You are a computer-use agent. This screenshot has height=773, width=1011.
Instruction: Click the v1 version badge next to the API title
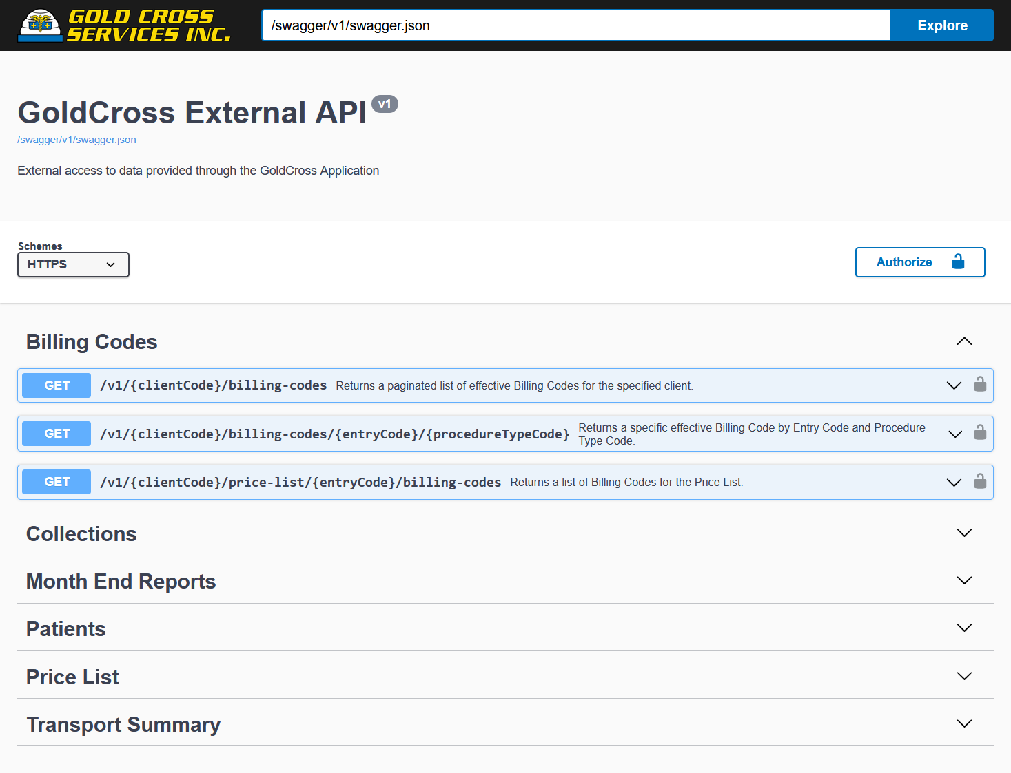[385, 104]
